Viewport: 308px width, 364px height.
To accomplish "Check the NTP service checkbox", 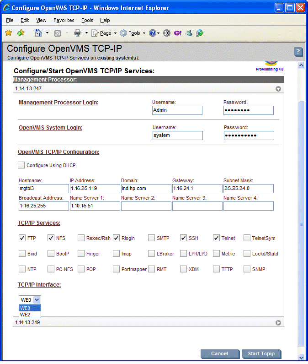I will [22, 269].
